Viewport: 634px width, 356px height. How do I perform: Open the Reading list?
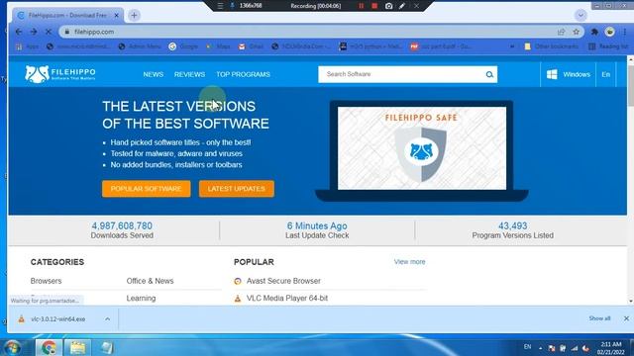(x=608, y=46)
